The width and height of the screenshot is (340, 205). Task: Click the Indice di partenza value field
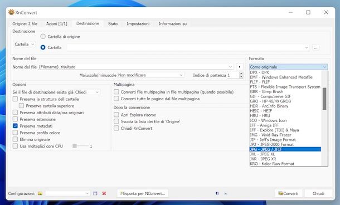(233, 75)
